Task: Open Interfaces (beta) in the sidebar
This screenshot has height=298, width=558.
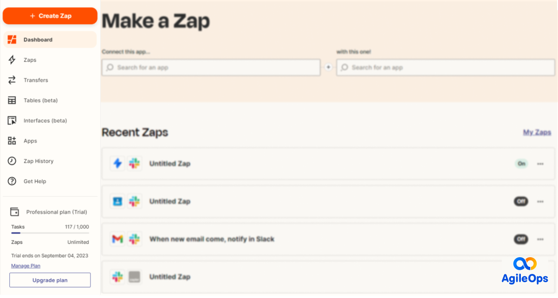Action: (x=45, y=120)
